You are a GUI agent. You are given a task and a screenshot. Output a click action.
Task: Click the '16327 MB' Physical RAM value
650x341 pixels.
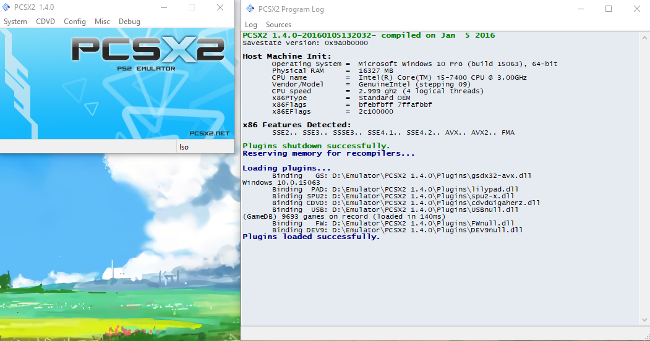[x=375, y=71]
